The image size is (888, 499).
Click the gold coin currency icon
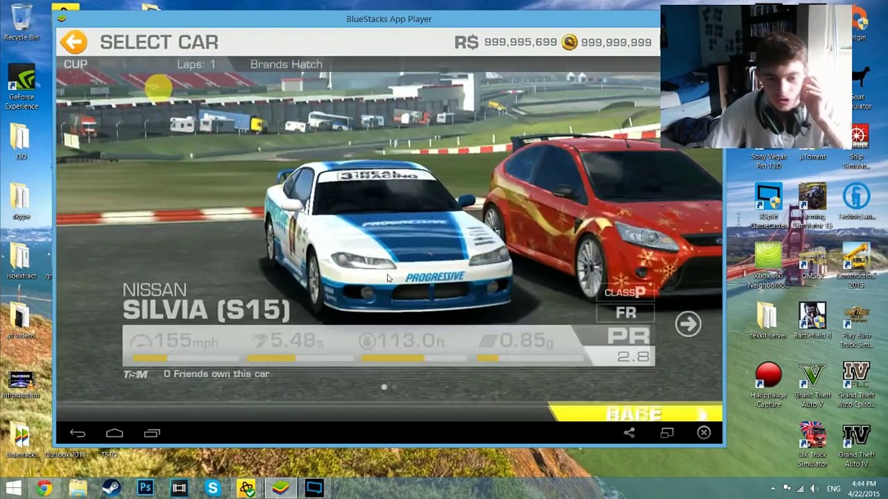569,42
